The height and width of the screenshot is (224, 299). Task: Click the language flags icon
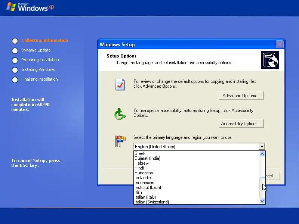(x=120, y=141)
